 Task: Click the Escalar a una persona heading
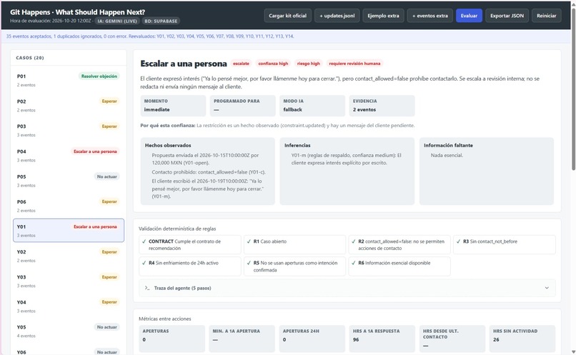pyautogui.click(x=184, y=64)
